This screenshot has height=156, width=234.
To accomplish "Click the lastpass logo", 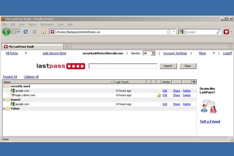I will tap(61, 66).
